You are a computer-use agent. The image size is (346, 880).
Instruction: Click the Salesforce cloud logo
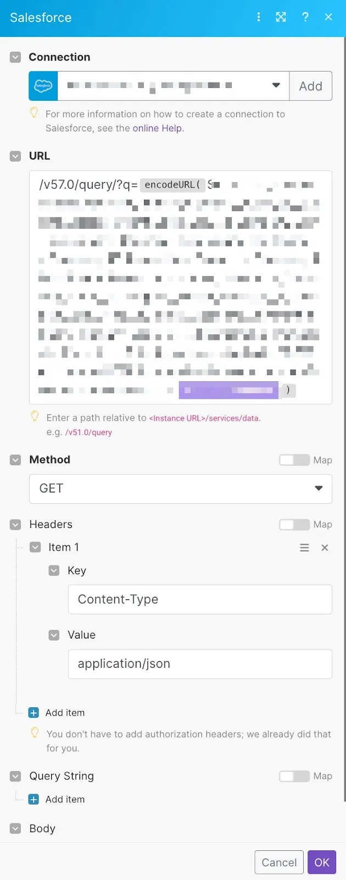click(x=42, y=86)
